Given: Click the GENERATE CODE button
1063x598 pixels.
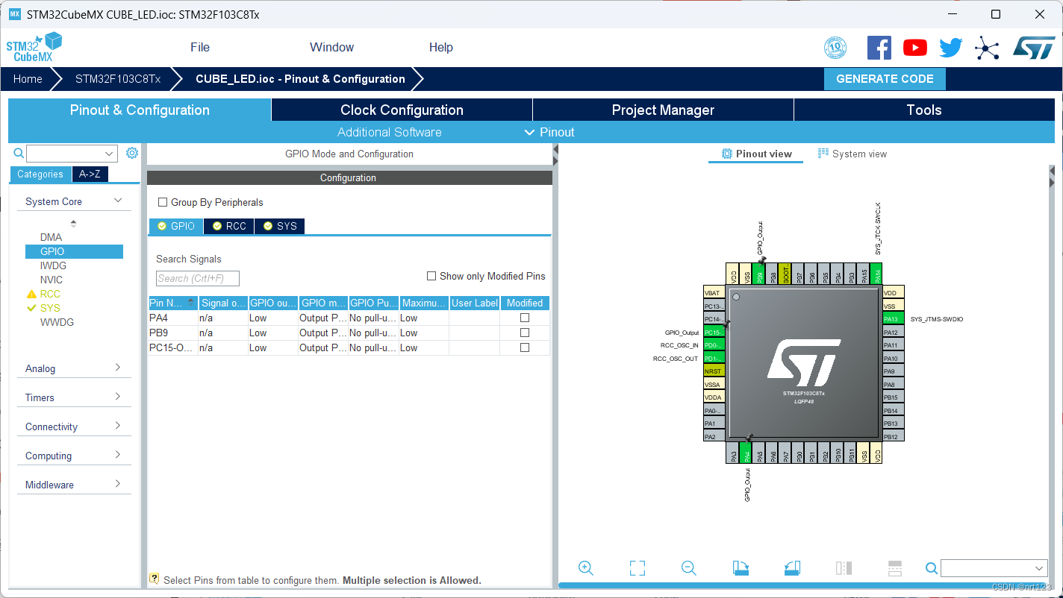Looking at the screenshot, I should [885, 78].
